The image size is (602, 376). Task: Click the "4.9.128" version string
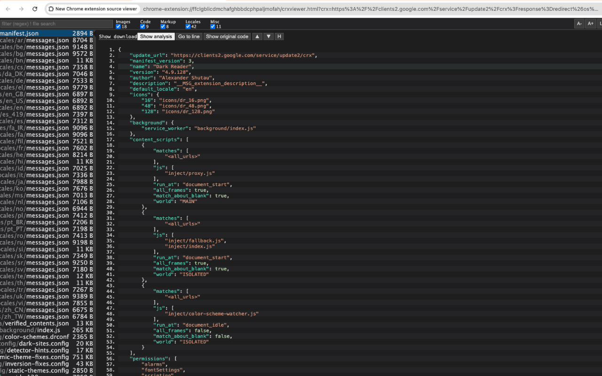click(175, 72)
